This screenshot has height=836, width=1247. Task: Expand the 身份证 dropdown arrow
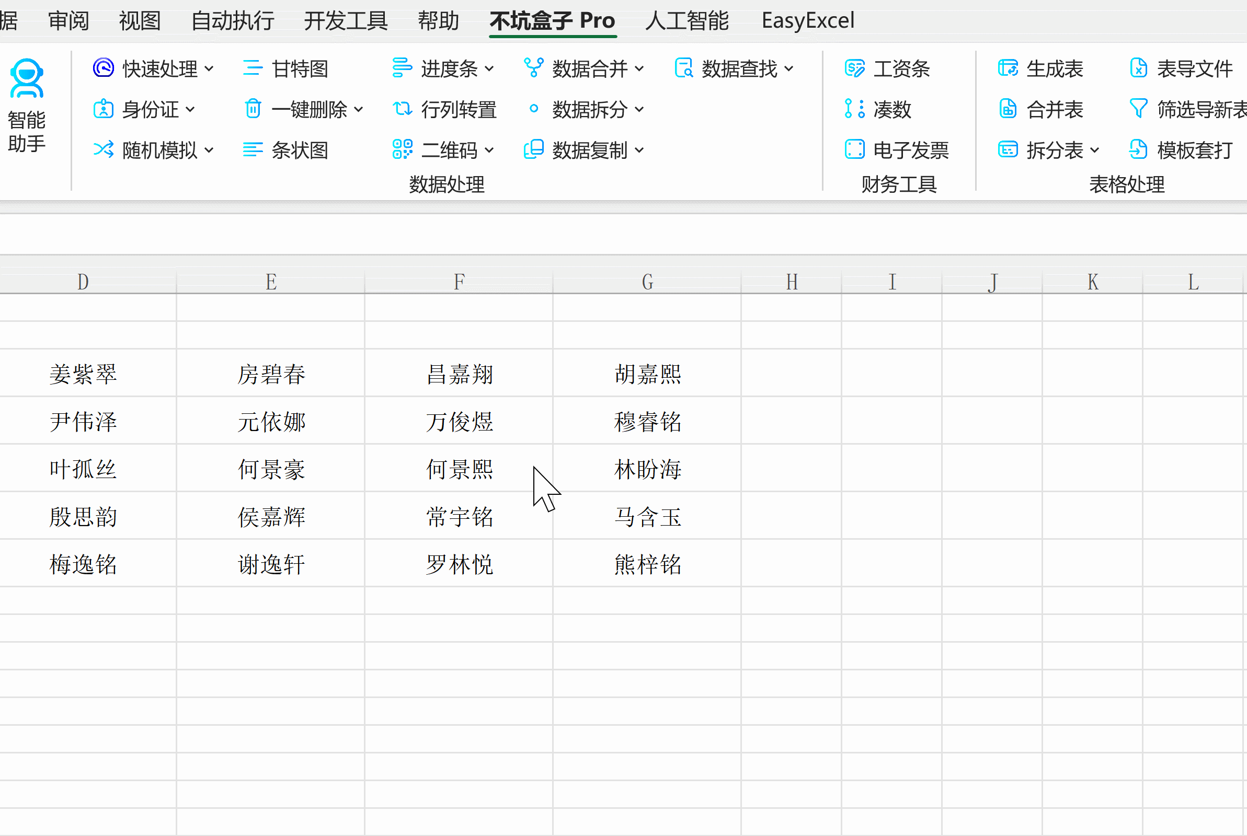click(x=190, y=110)
